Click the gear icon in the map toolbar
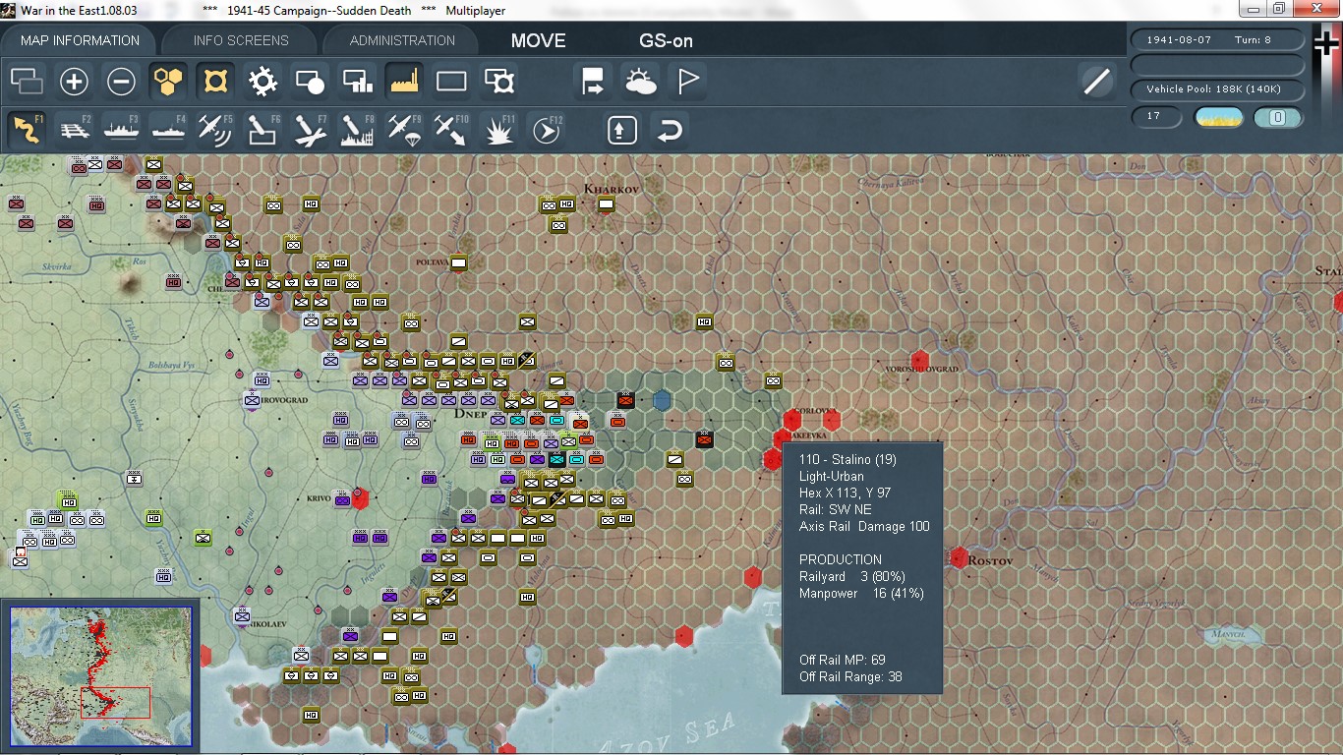 [x=263, y=81]
